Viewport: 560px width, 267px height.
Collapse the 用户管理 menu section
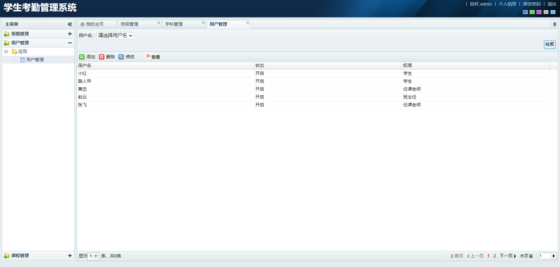(x=70, y=43)
